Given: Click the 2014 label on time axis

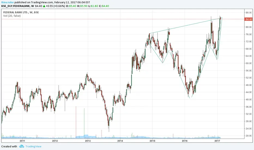Looking at the screenshot, I should coord(120,141).
